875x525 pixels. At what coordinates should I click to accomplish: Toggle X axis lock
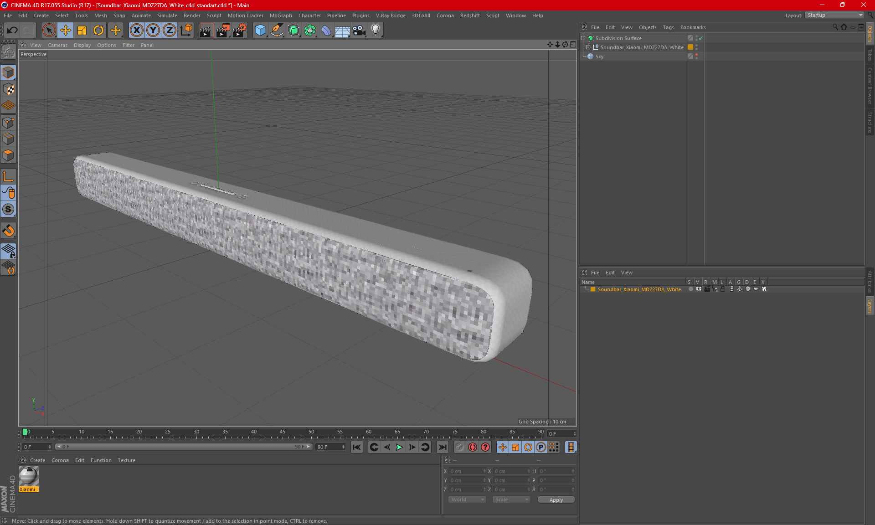[136, 30]
